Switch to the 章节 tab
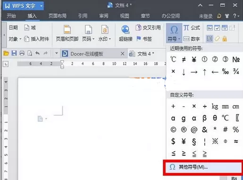This screenshot has height=180, width=243. tap(145, 16)
